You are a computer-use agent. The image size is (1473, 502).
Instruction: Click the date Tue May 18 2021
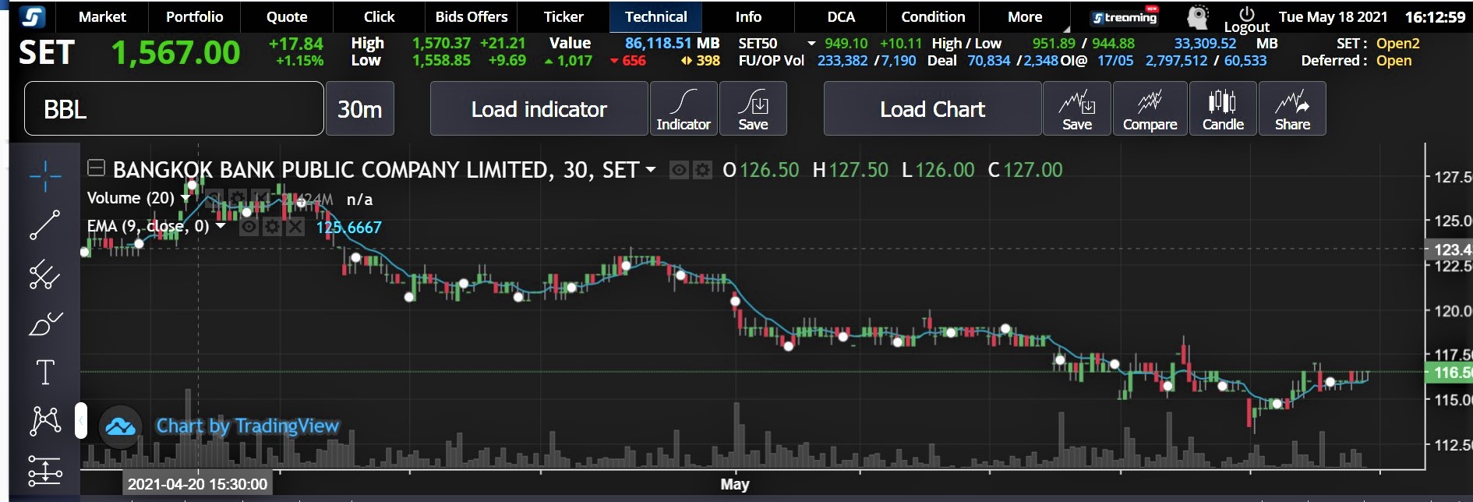1333,16
